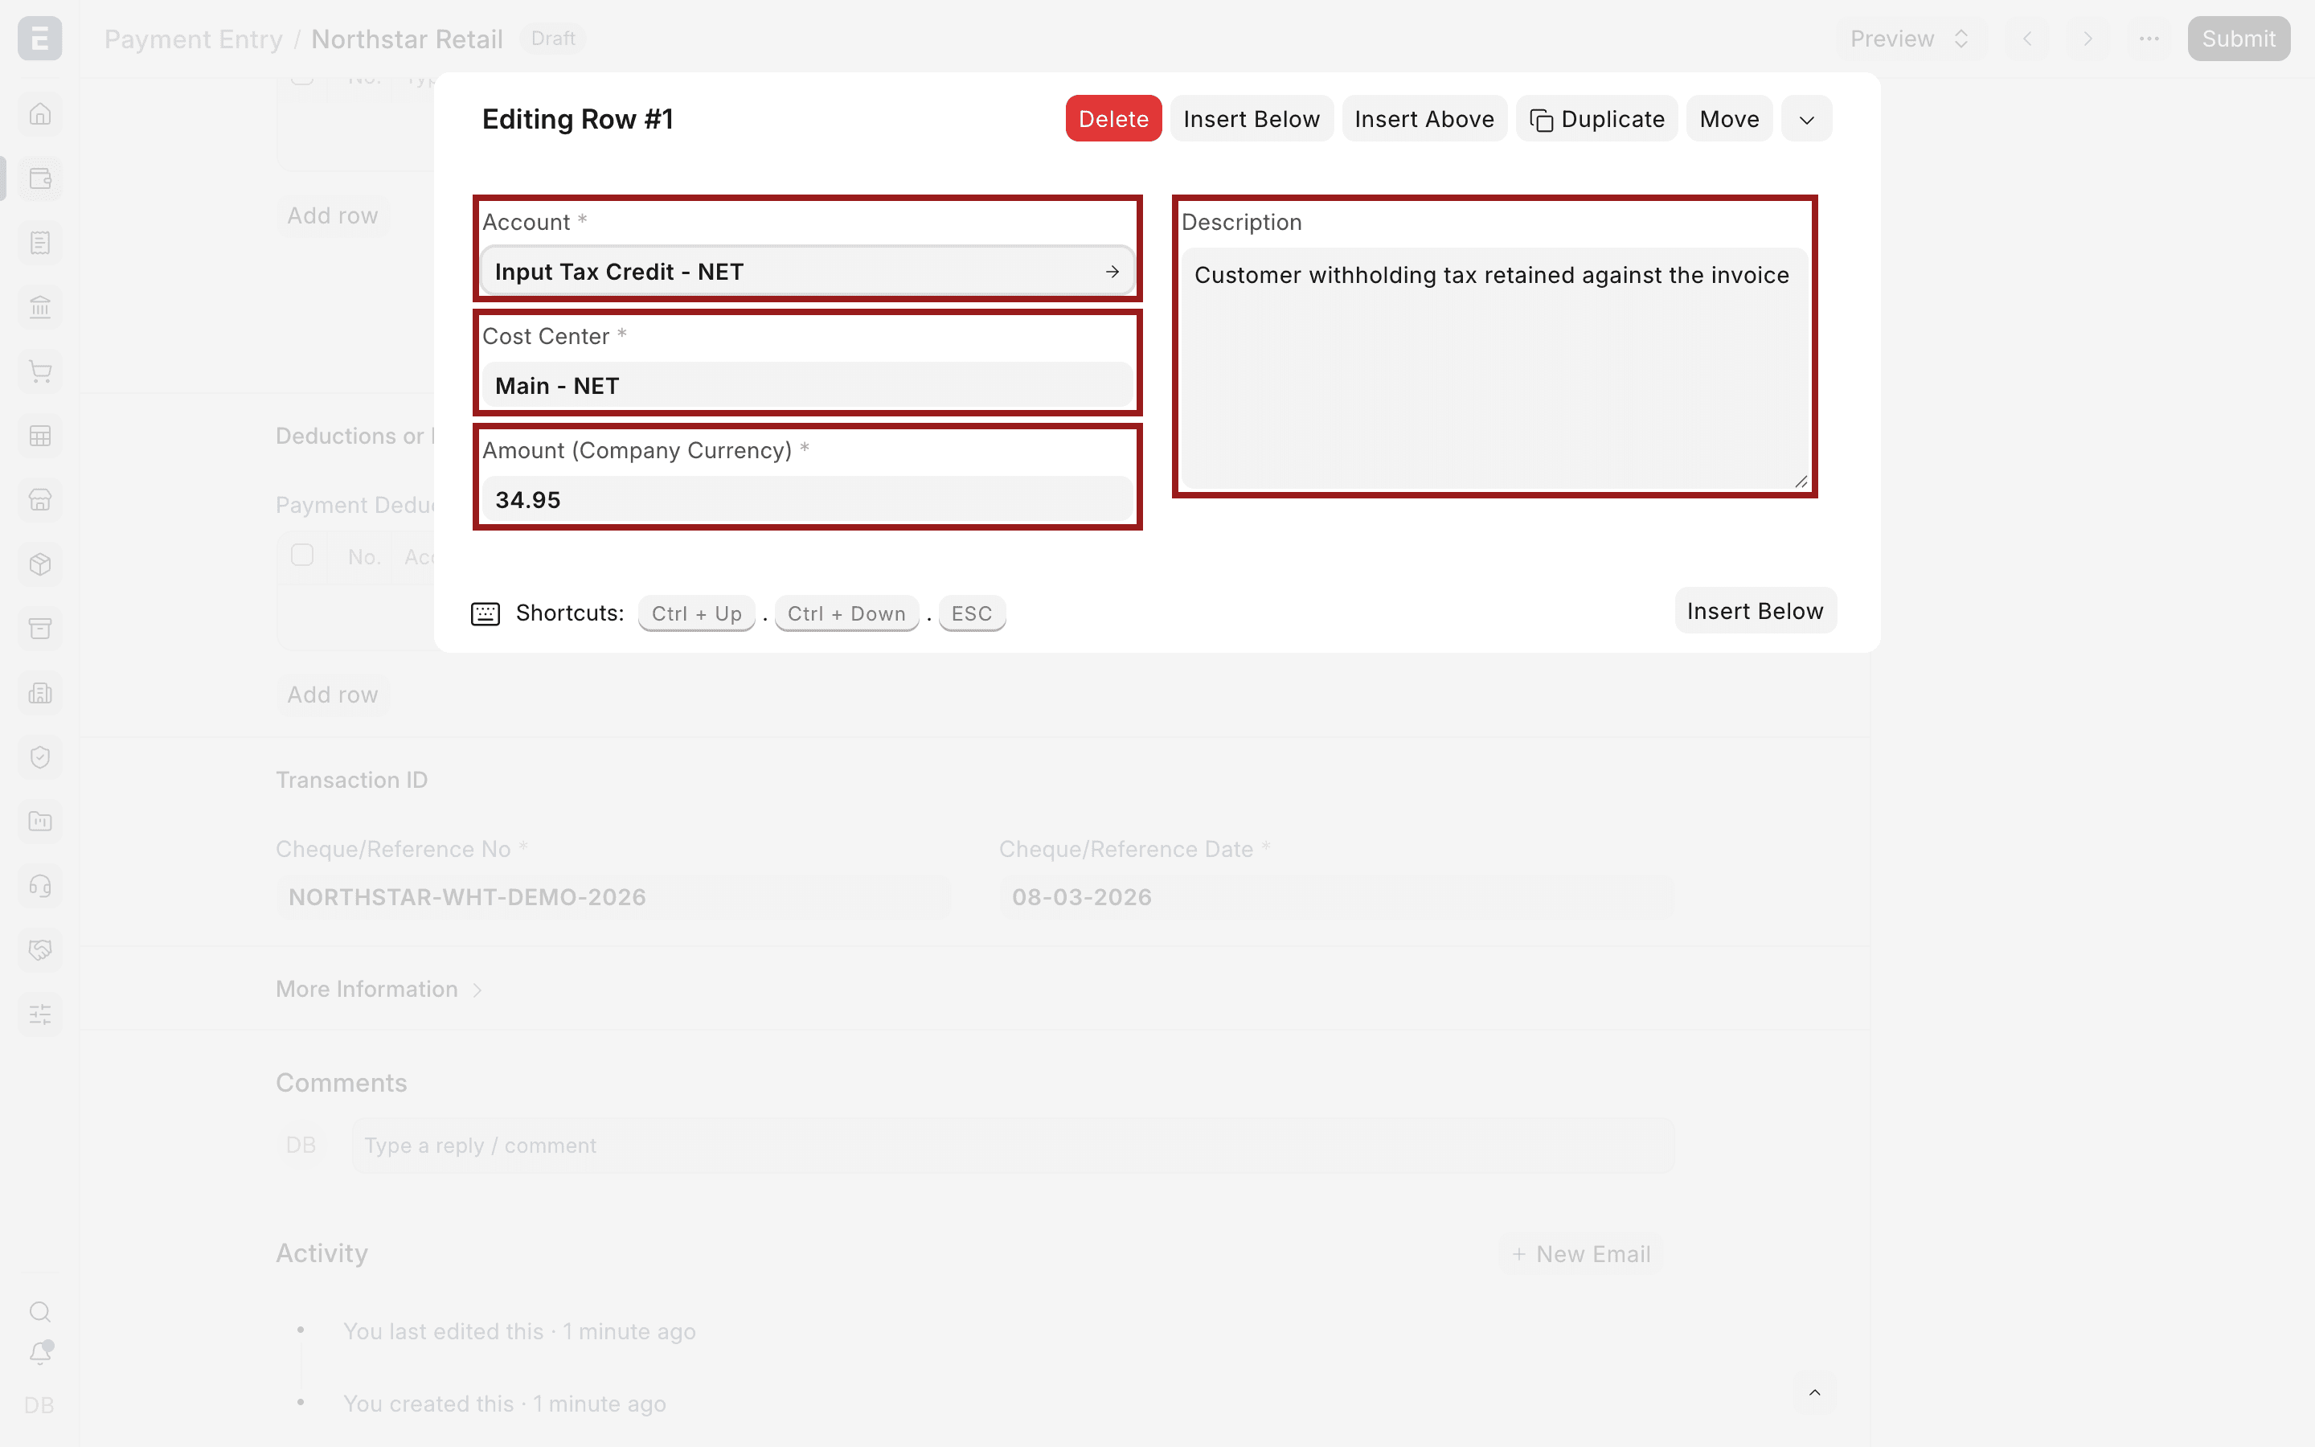Click the Amount (Company Currency) field
The height and width of the screenshot is (1447, 2315).
click(x=806, y=499)
